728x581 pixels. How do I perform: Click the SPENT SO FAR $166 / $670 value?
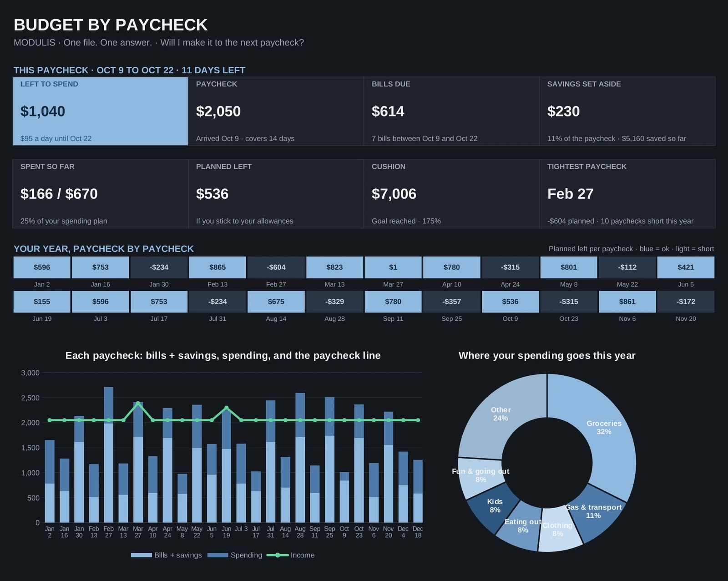[59, 194]
